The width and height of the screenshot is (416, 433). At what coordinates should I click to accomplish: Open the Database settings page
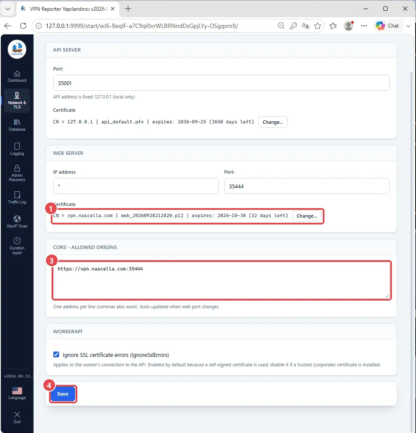pyautogui.click(x=17, y=125)
